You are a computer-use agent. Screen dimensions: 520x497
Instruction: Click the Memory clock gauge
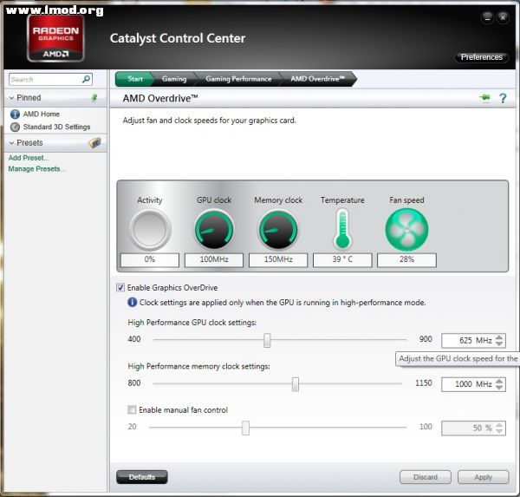[278, 230]
